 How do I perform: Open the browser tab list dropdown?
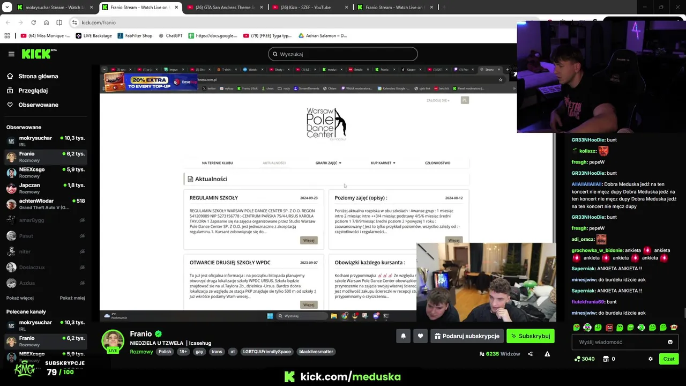click(7, 8)
